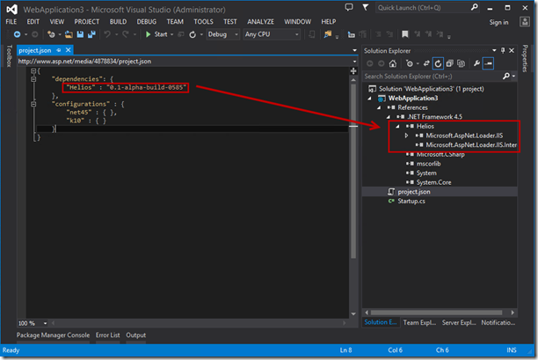Open the Solution Explorer search options dropdown
Viewport: 538px width, 360px height.
click(513, 77)
